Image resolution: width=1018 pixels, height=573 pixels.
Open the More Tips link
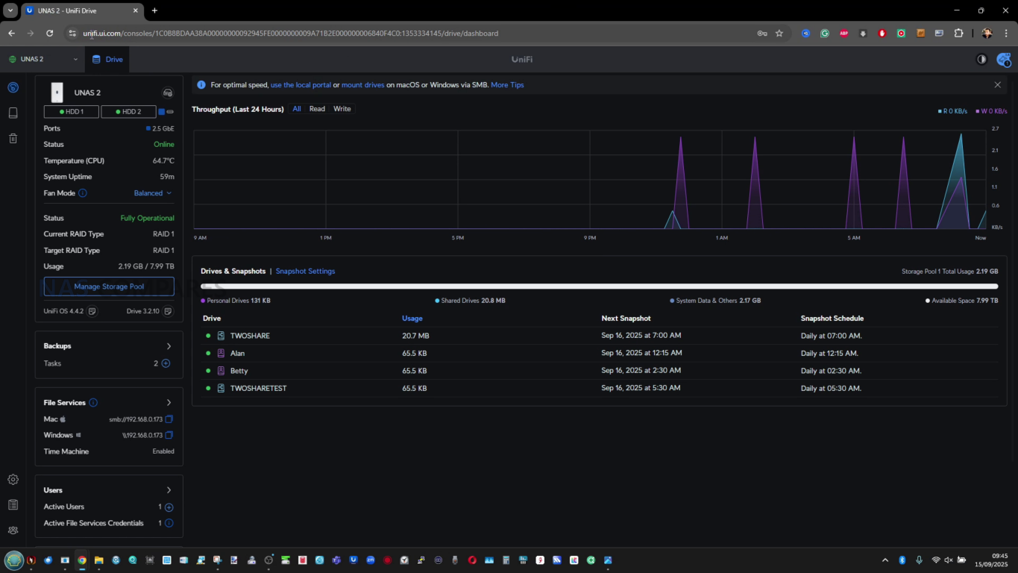coord(507,85)
